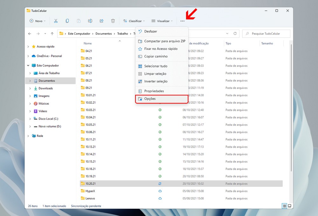Go up one folder level arrow
This screenshot has width=318, height=216.
click(52, 34)
